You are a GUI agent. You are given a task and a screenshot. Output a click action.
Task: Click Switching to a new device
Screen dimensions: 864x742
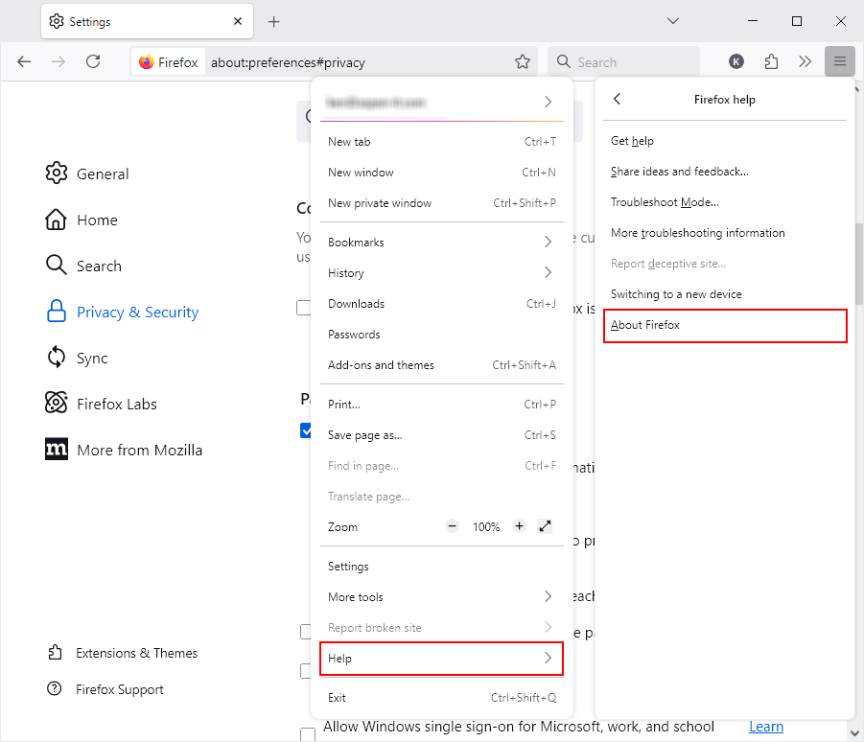pos(725,294)
